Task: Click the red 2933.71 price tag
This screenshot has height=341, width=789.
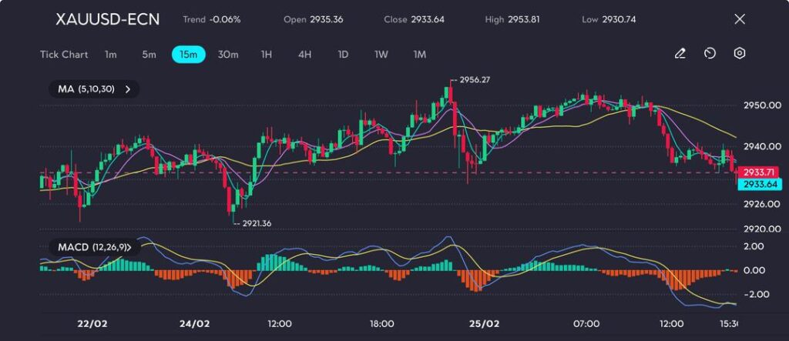Action: (x=760, y=172)
